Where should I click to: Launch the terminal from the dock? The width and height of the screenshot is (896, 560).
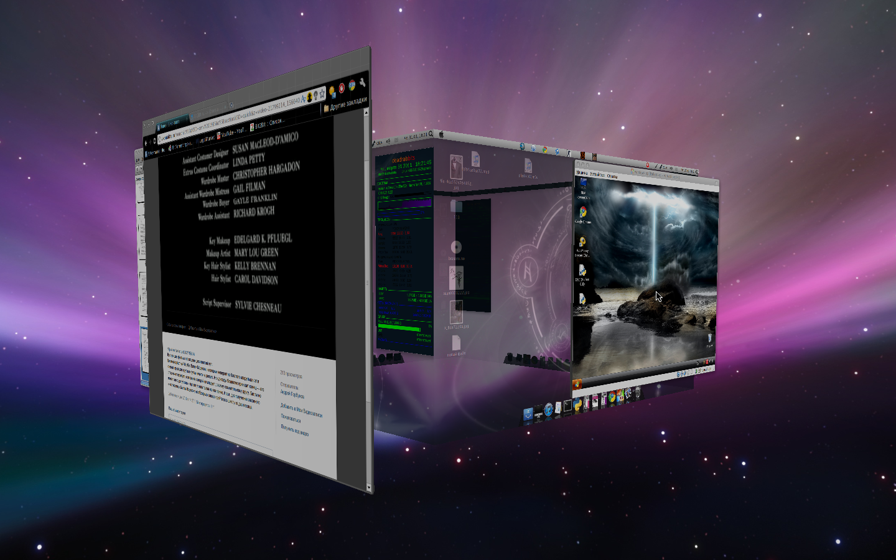567,406
